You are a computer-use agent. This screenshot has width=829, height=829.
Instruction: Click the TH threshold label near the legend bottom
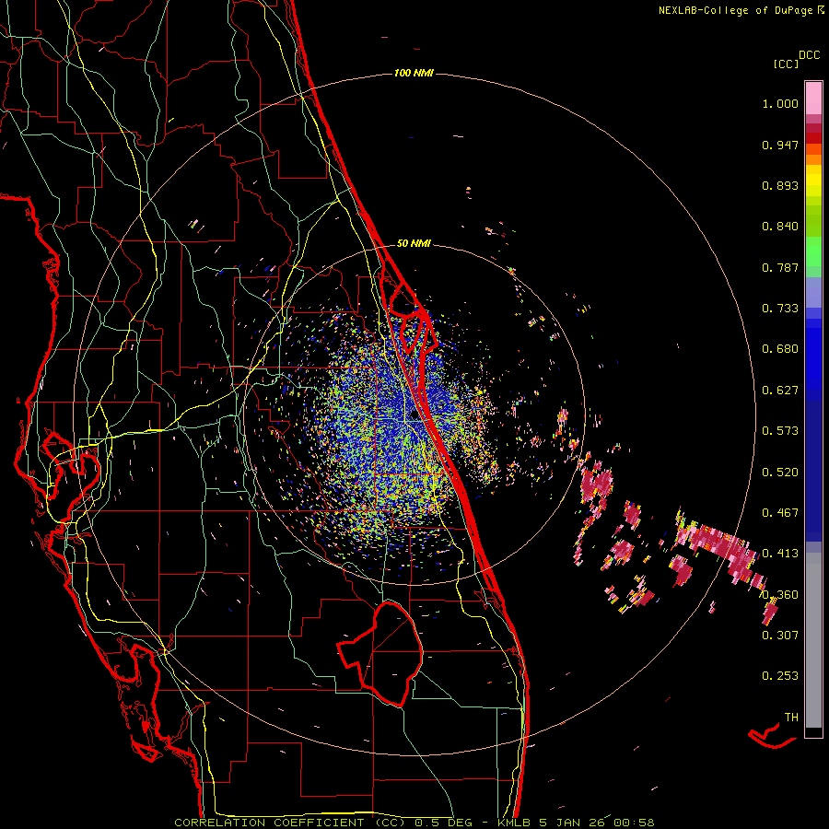791,718
